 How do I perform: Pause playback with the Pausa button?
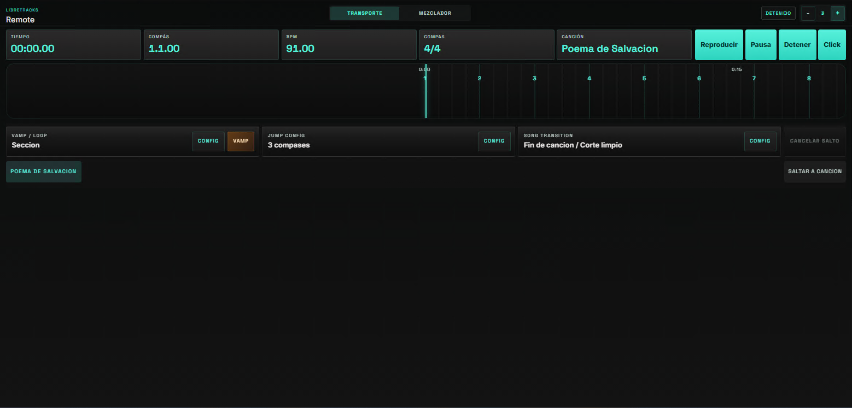click(761, 45)
